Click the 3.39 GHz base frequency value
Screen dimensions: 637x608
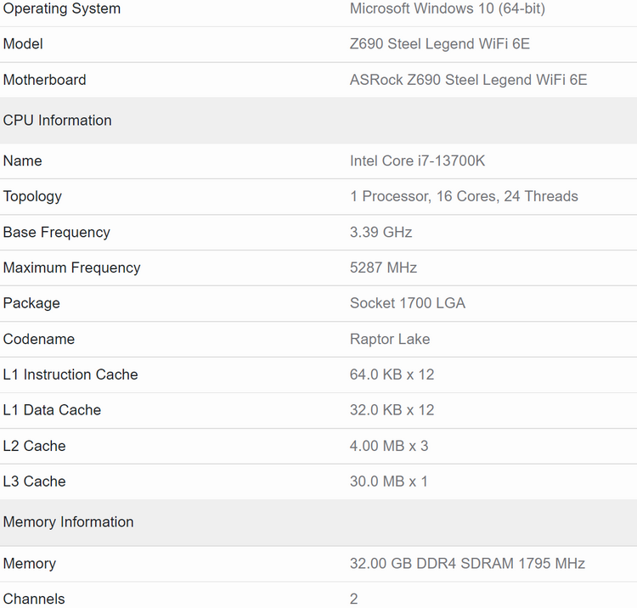381,232
